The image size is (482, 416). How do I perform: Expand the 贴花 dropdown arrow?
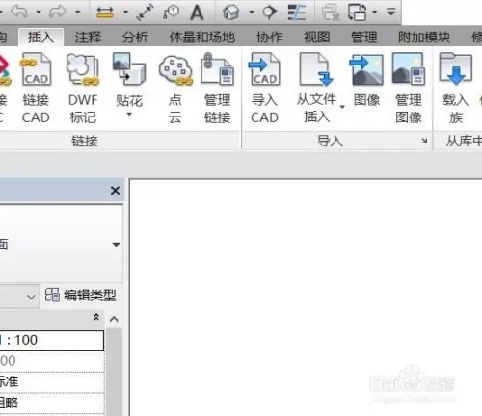click(129, 114)
